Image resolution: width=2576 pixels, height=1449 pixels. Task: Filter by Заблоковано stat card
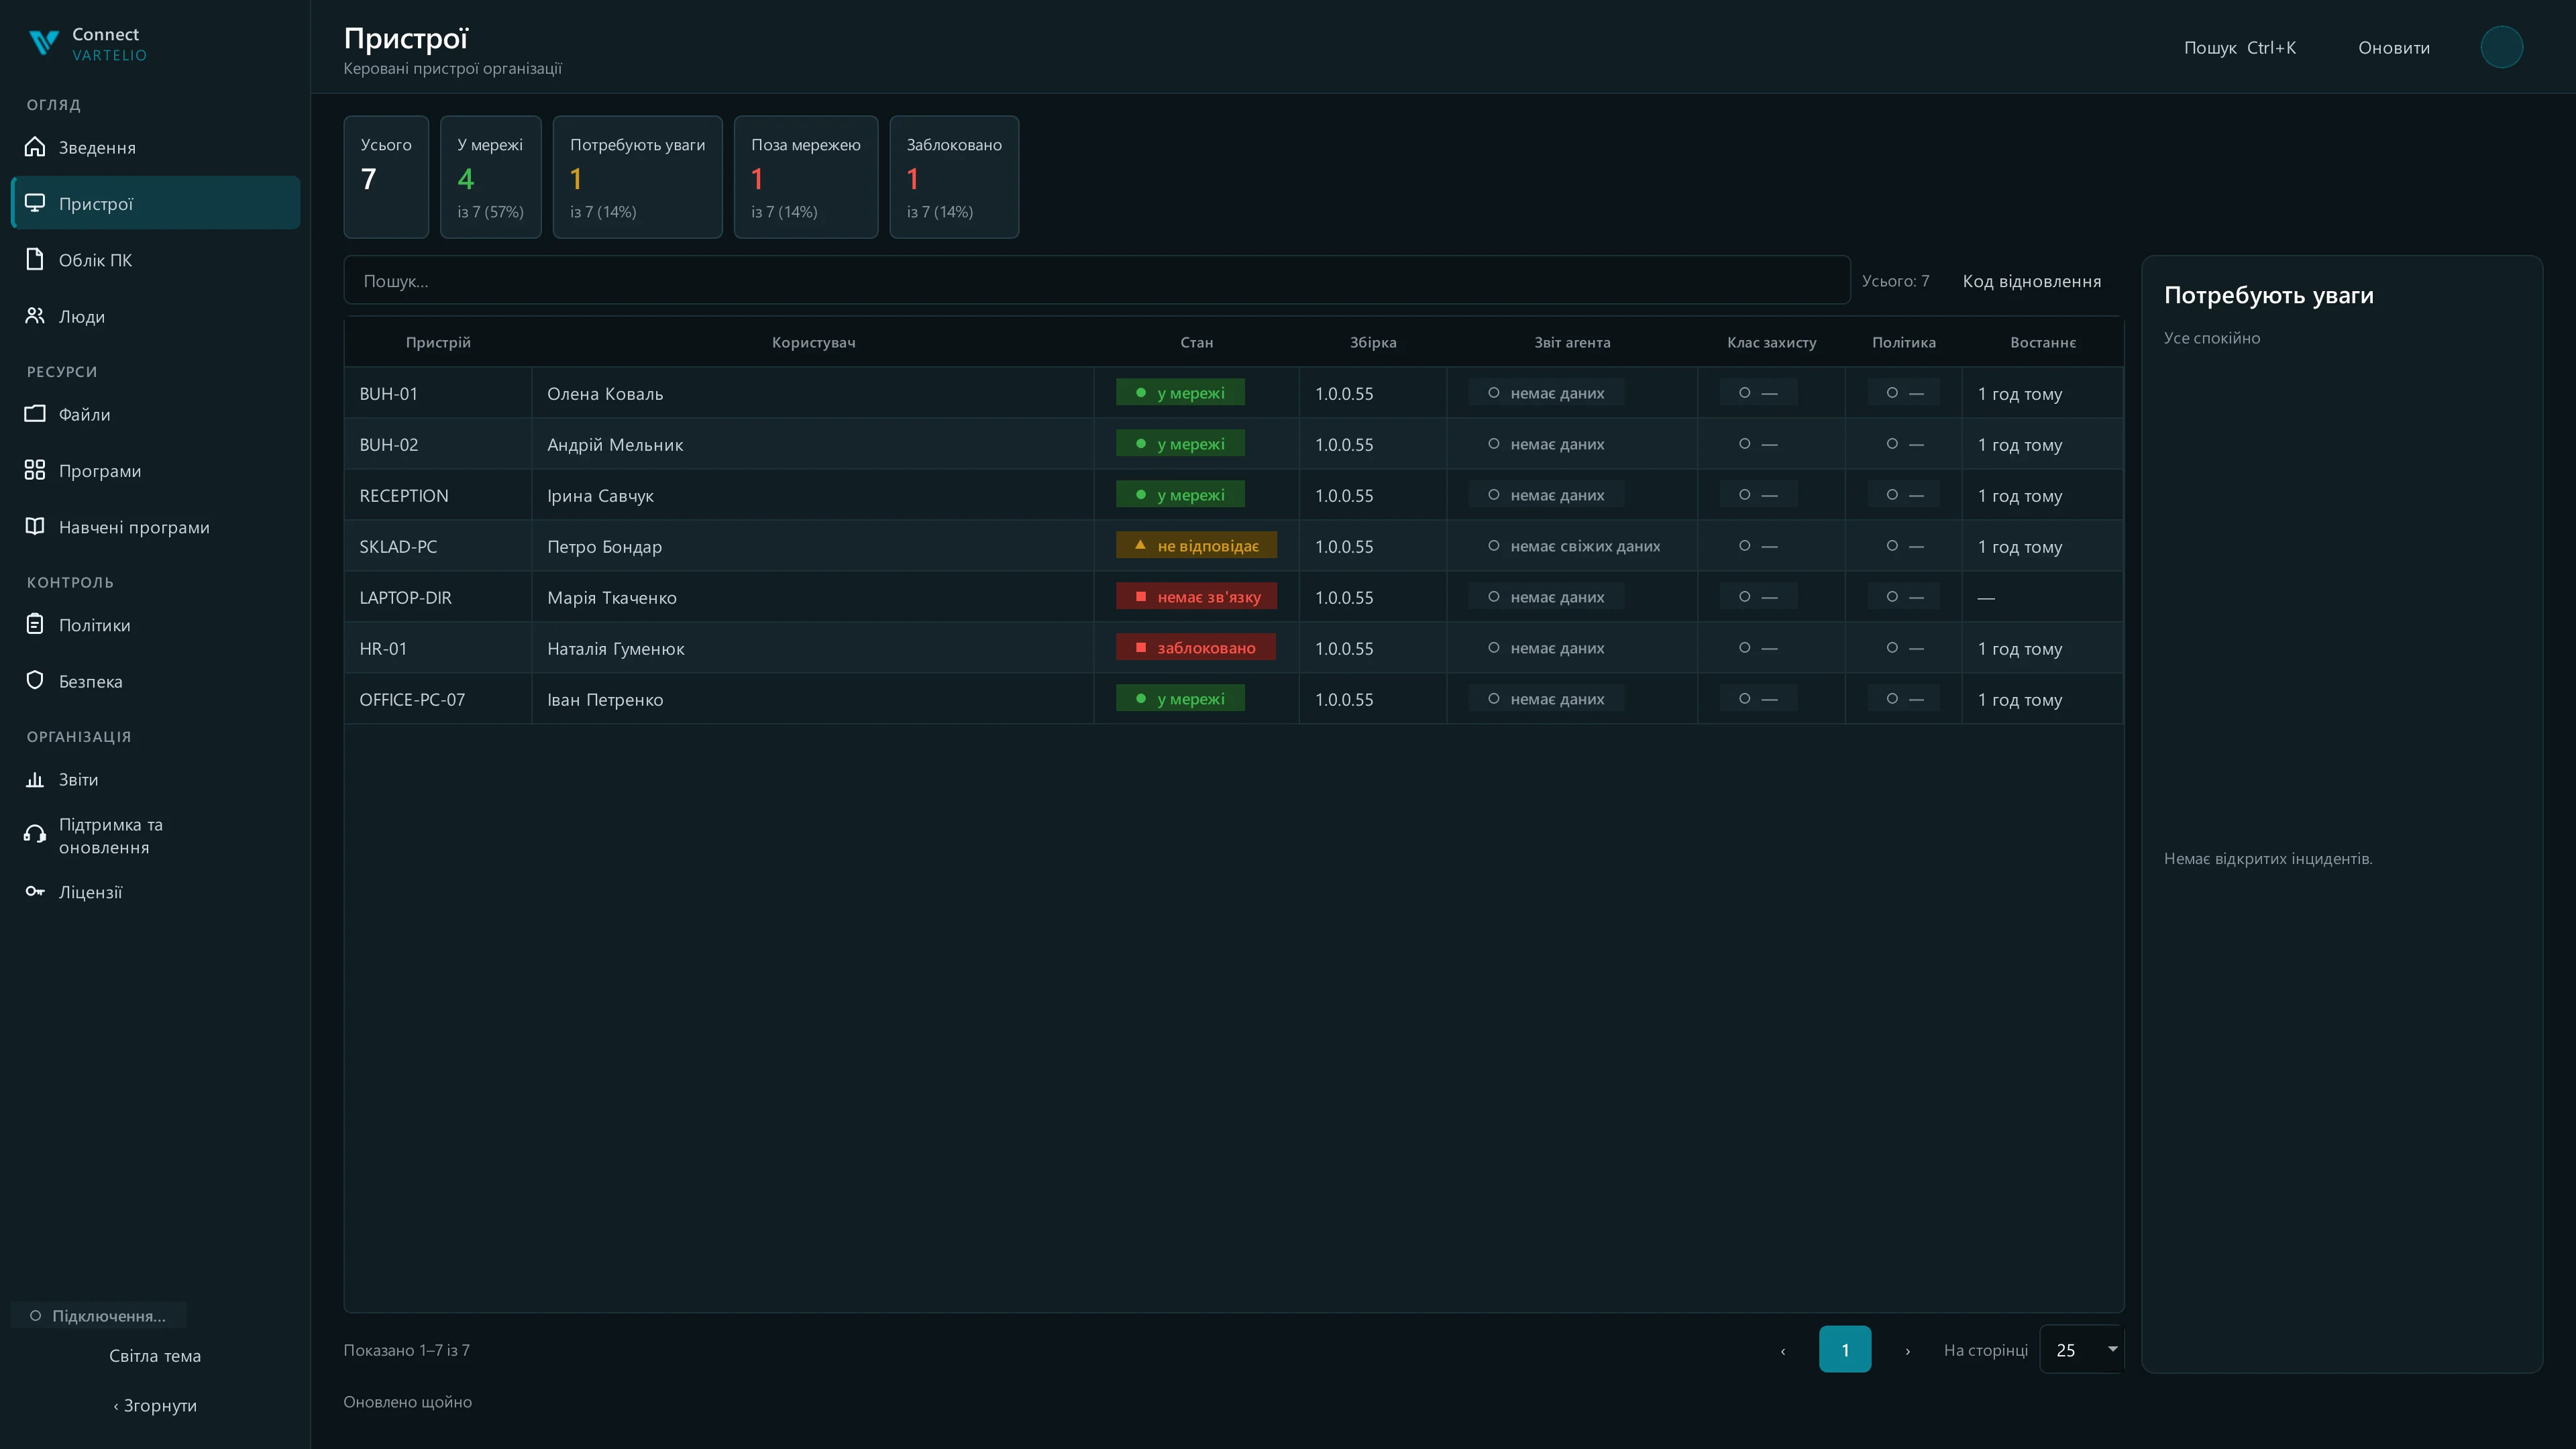tap(954, 177)
